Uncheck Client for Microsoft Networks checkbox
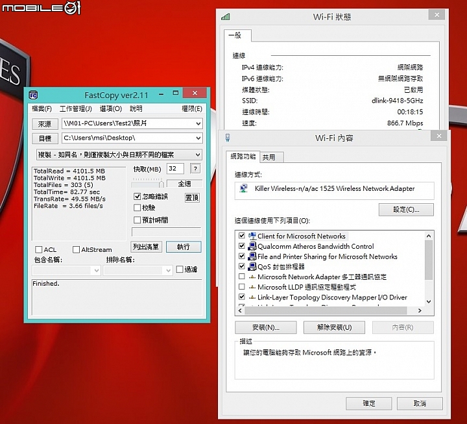 [242, 236]
